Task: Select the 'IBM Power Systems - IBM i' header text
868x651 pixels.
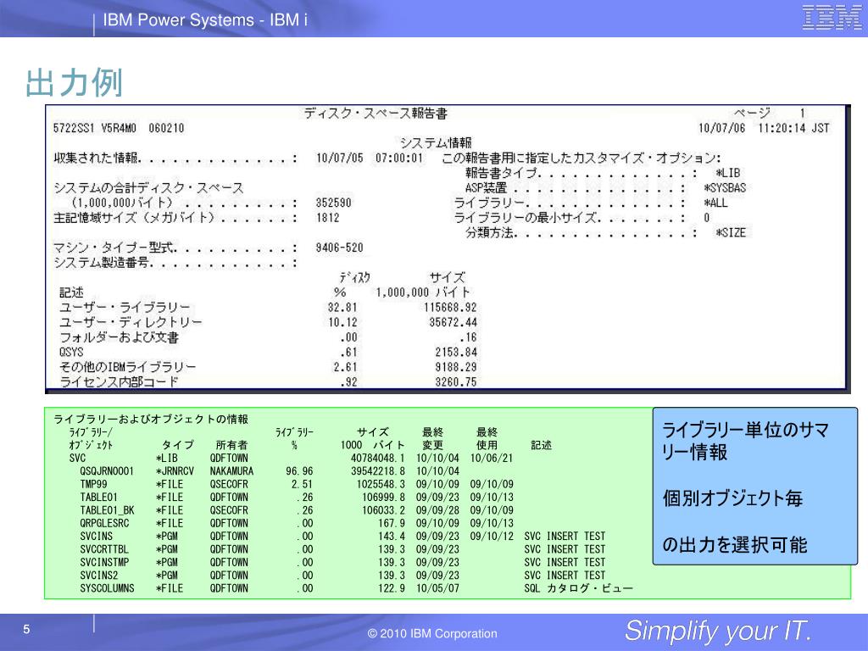Action: coord(205,20)
